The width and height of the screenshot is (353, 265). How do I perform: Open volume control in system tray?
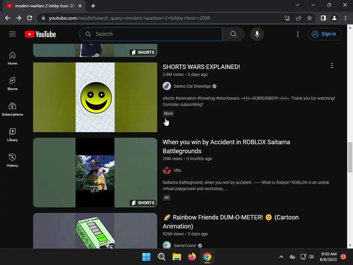tap(311, 257)
